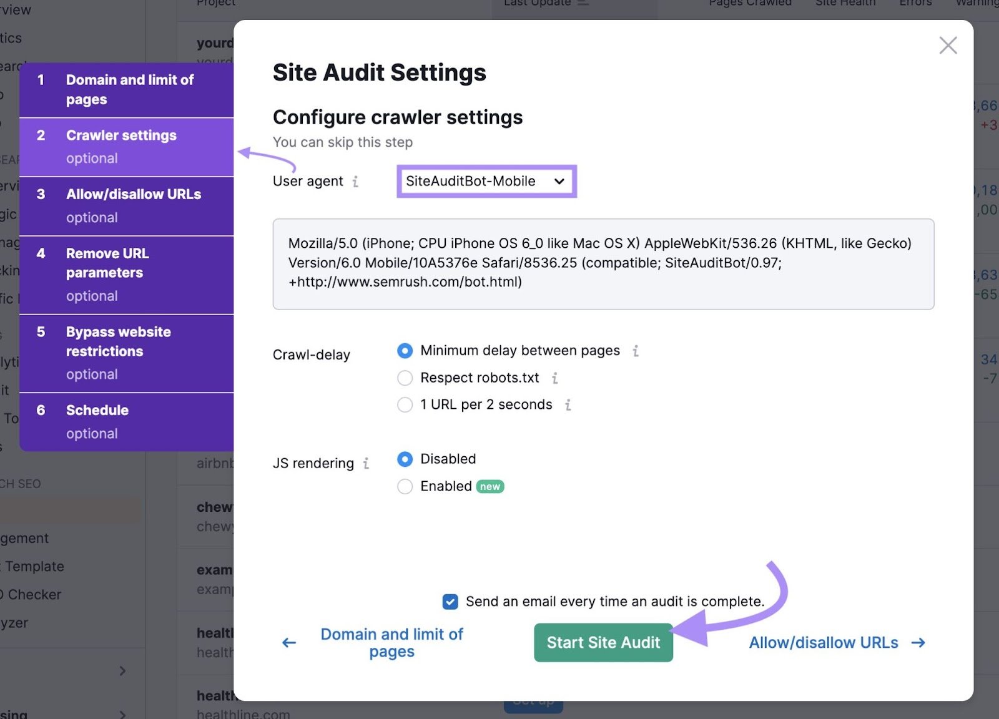
Task: Expand the first collapsed sidebar section chevron
Action: coord(123,671)
